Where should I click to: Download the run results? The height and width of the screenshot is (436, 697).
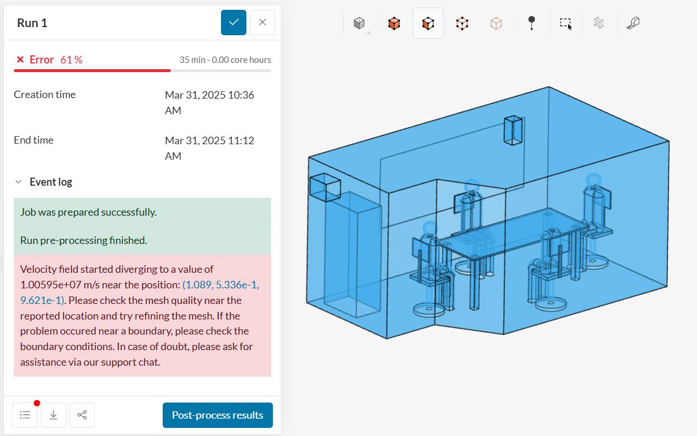[x=53, y=415]
